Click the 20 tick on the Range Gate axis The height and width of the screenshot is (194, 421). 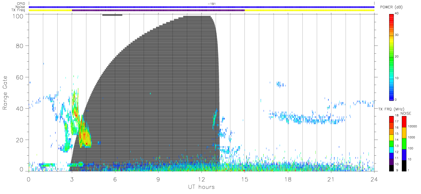pyautogui.click(x=19, y=140)
